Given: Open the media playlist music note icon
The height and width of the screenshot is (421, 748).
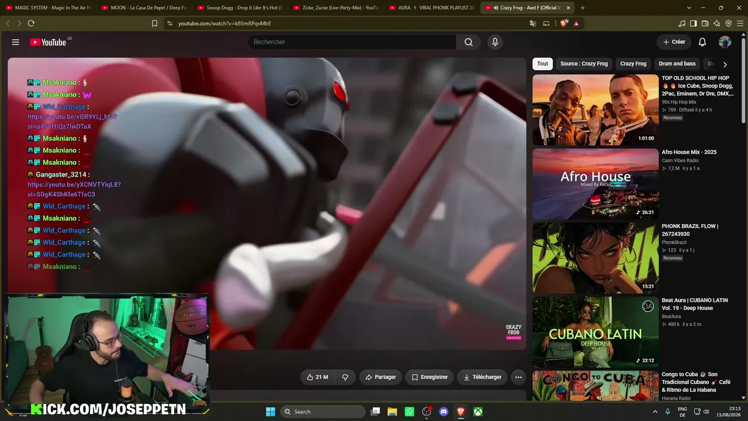Looking at the screenshot, I should coord(682,23).
